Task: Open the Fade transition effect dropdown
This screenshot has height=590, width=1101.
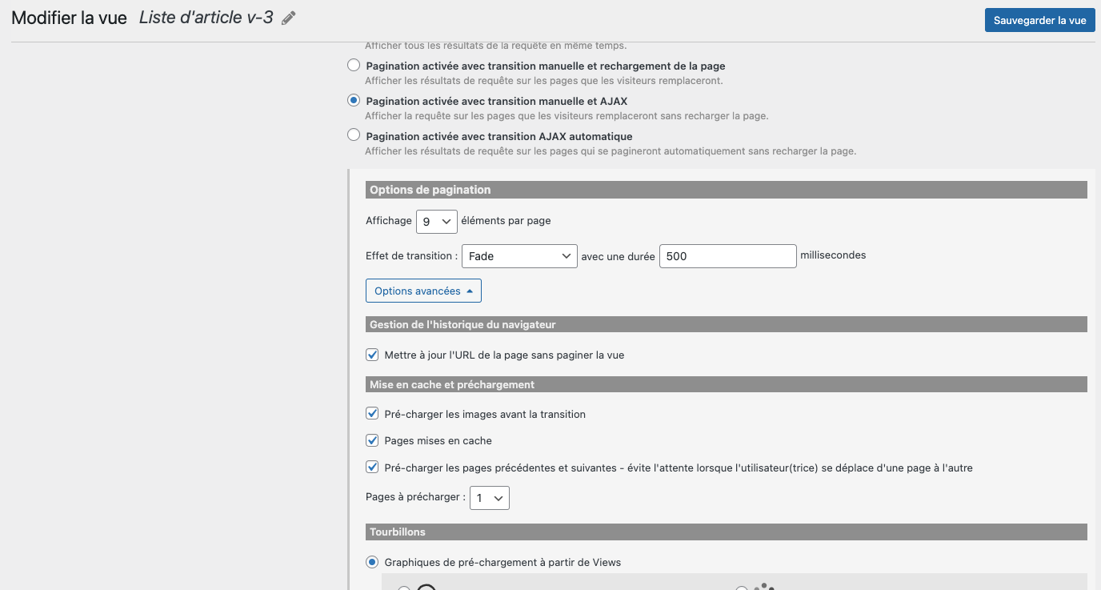Action: (519, 256)
